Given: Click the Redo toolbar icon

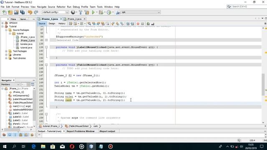Looking at the screenshot, I should click(x=36, y=12).
